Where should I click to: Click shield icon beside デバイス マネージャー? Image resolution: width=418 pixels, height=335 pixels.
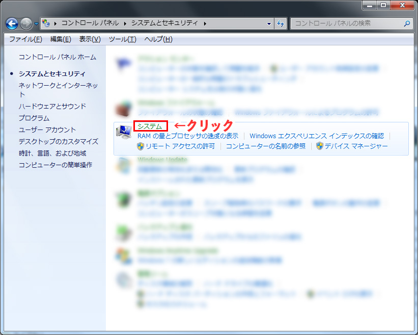click(x=320, y=146)
